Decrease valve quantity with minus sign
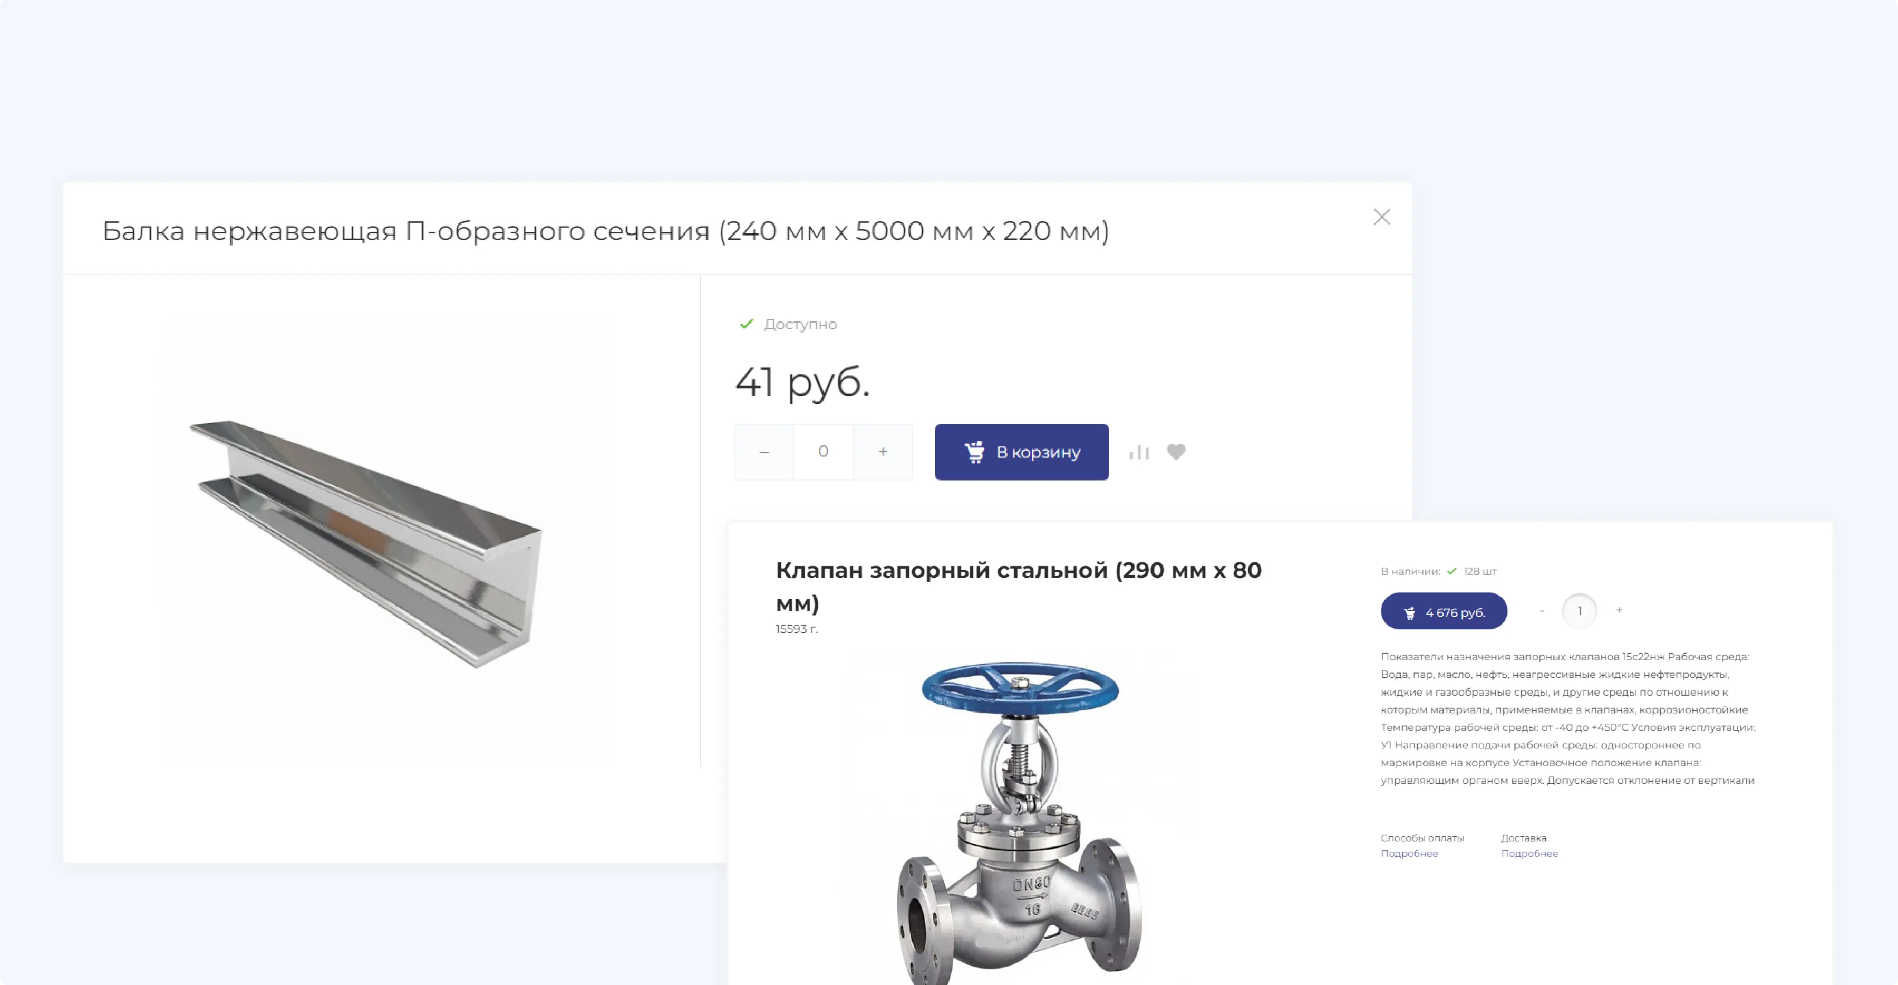Screen dimensions: 1898x985 click(1542, 611)
